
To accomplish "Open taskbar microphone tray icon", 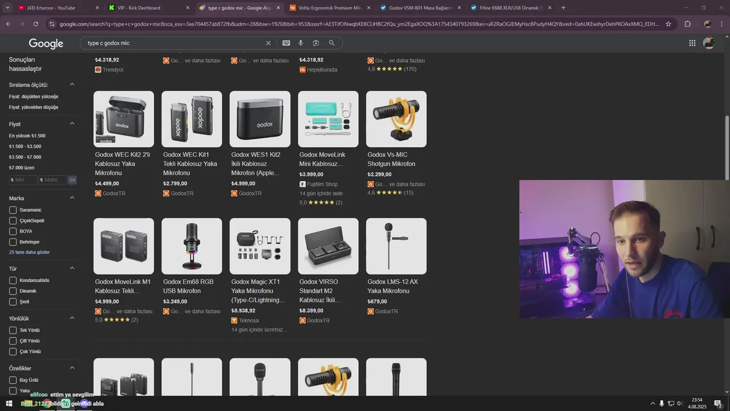I will pos(662,404).
